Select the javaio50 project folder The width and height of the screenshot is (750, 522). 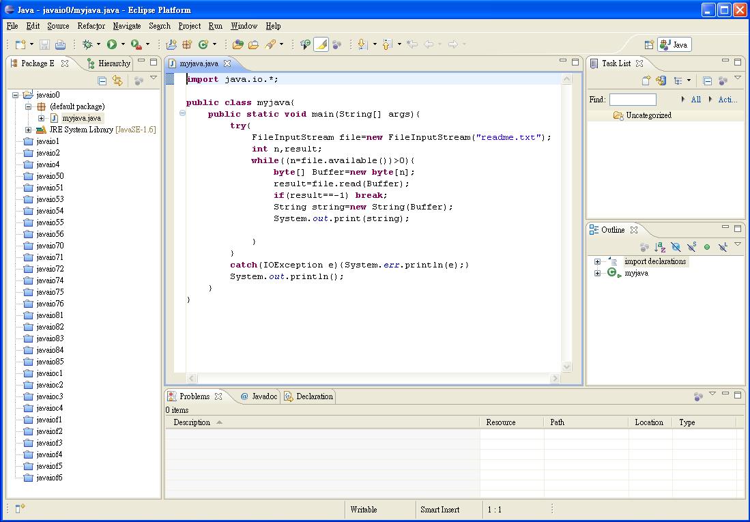(44, 176)
